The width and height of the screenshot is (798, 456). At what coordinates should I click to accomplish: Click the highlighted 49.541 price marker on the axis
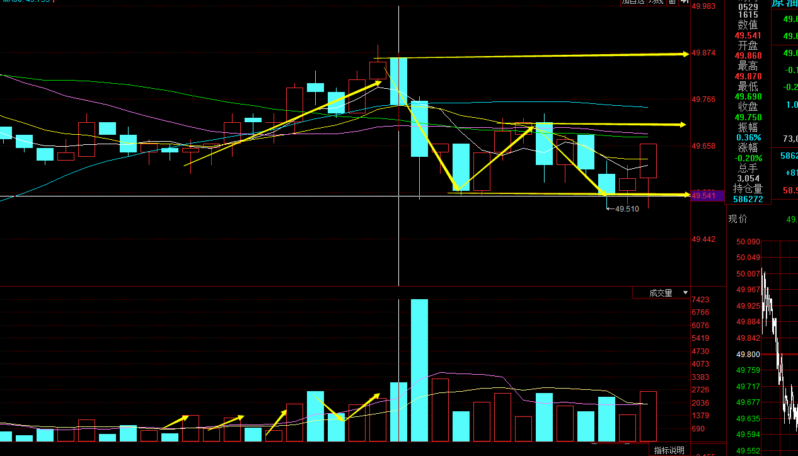(707, 196)
